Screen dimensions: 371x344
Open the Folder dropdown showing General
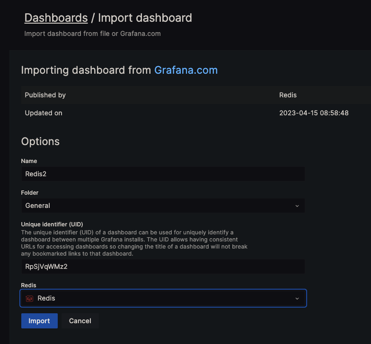[x=163, y=206]
